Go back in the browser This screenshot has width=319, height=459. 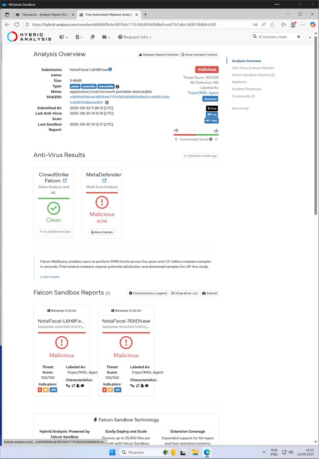tap(7, 24)
